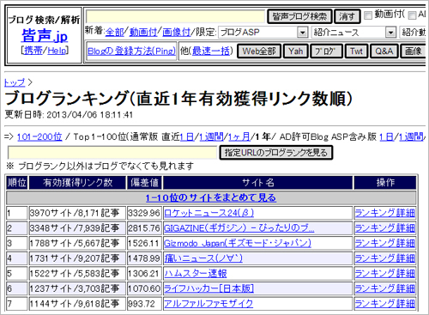The height and width of the screenshot is (315, 429).
Task: Open 画像付 new arrivals link
Action: point(176,32)
